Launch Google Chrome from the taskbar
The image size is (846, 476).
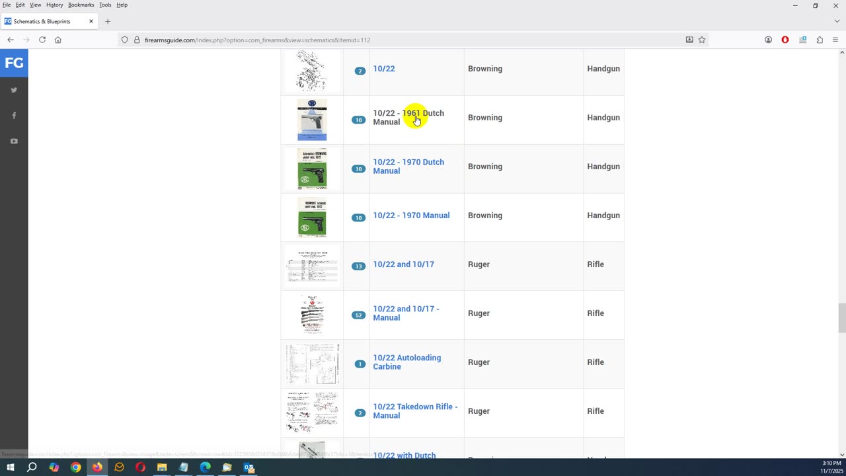click(76, 467)
